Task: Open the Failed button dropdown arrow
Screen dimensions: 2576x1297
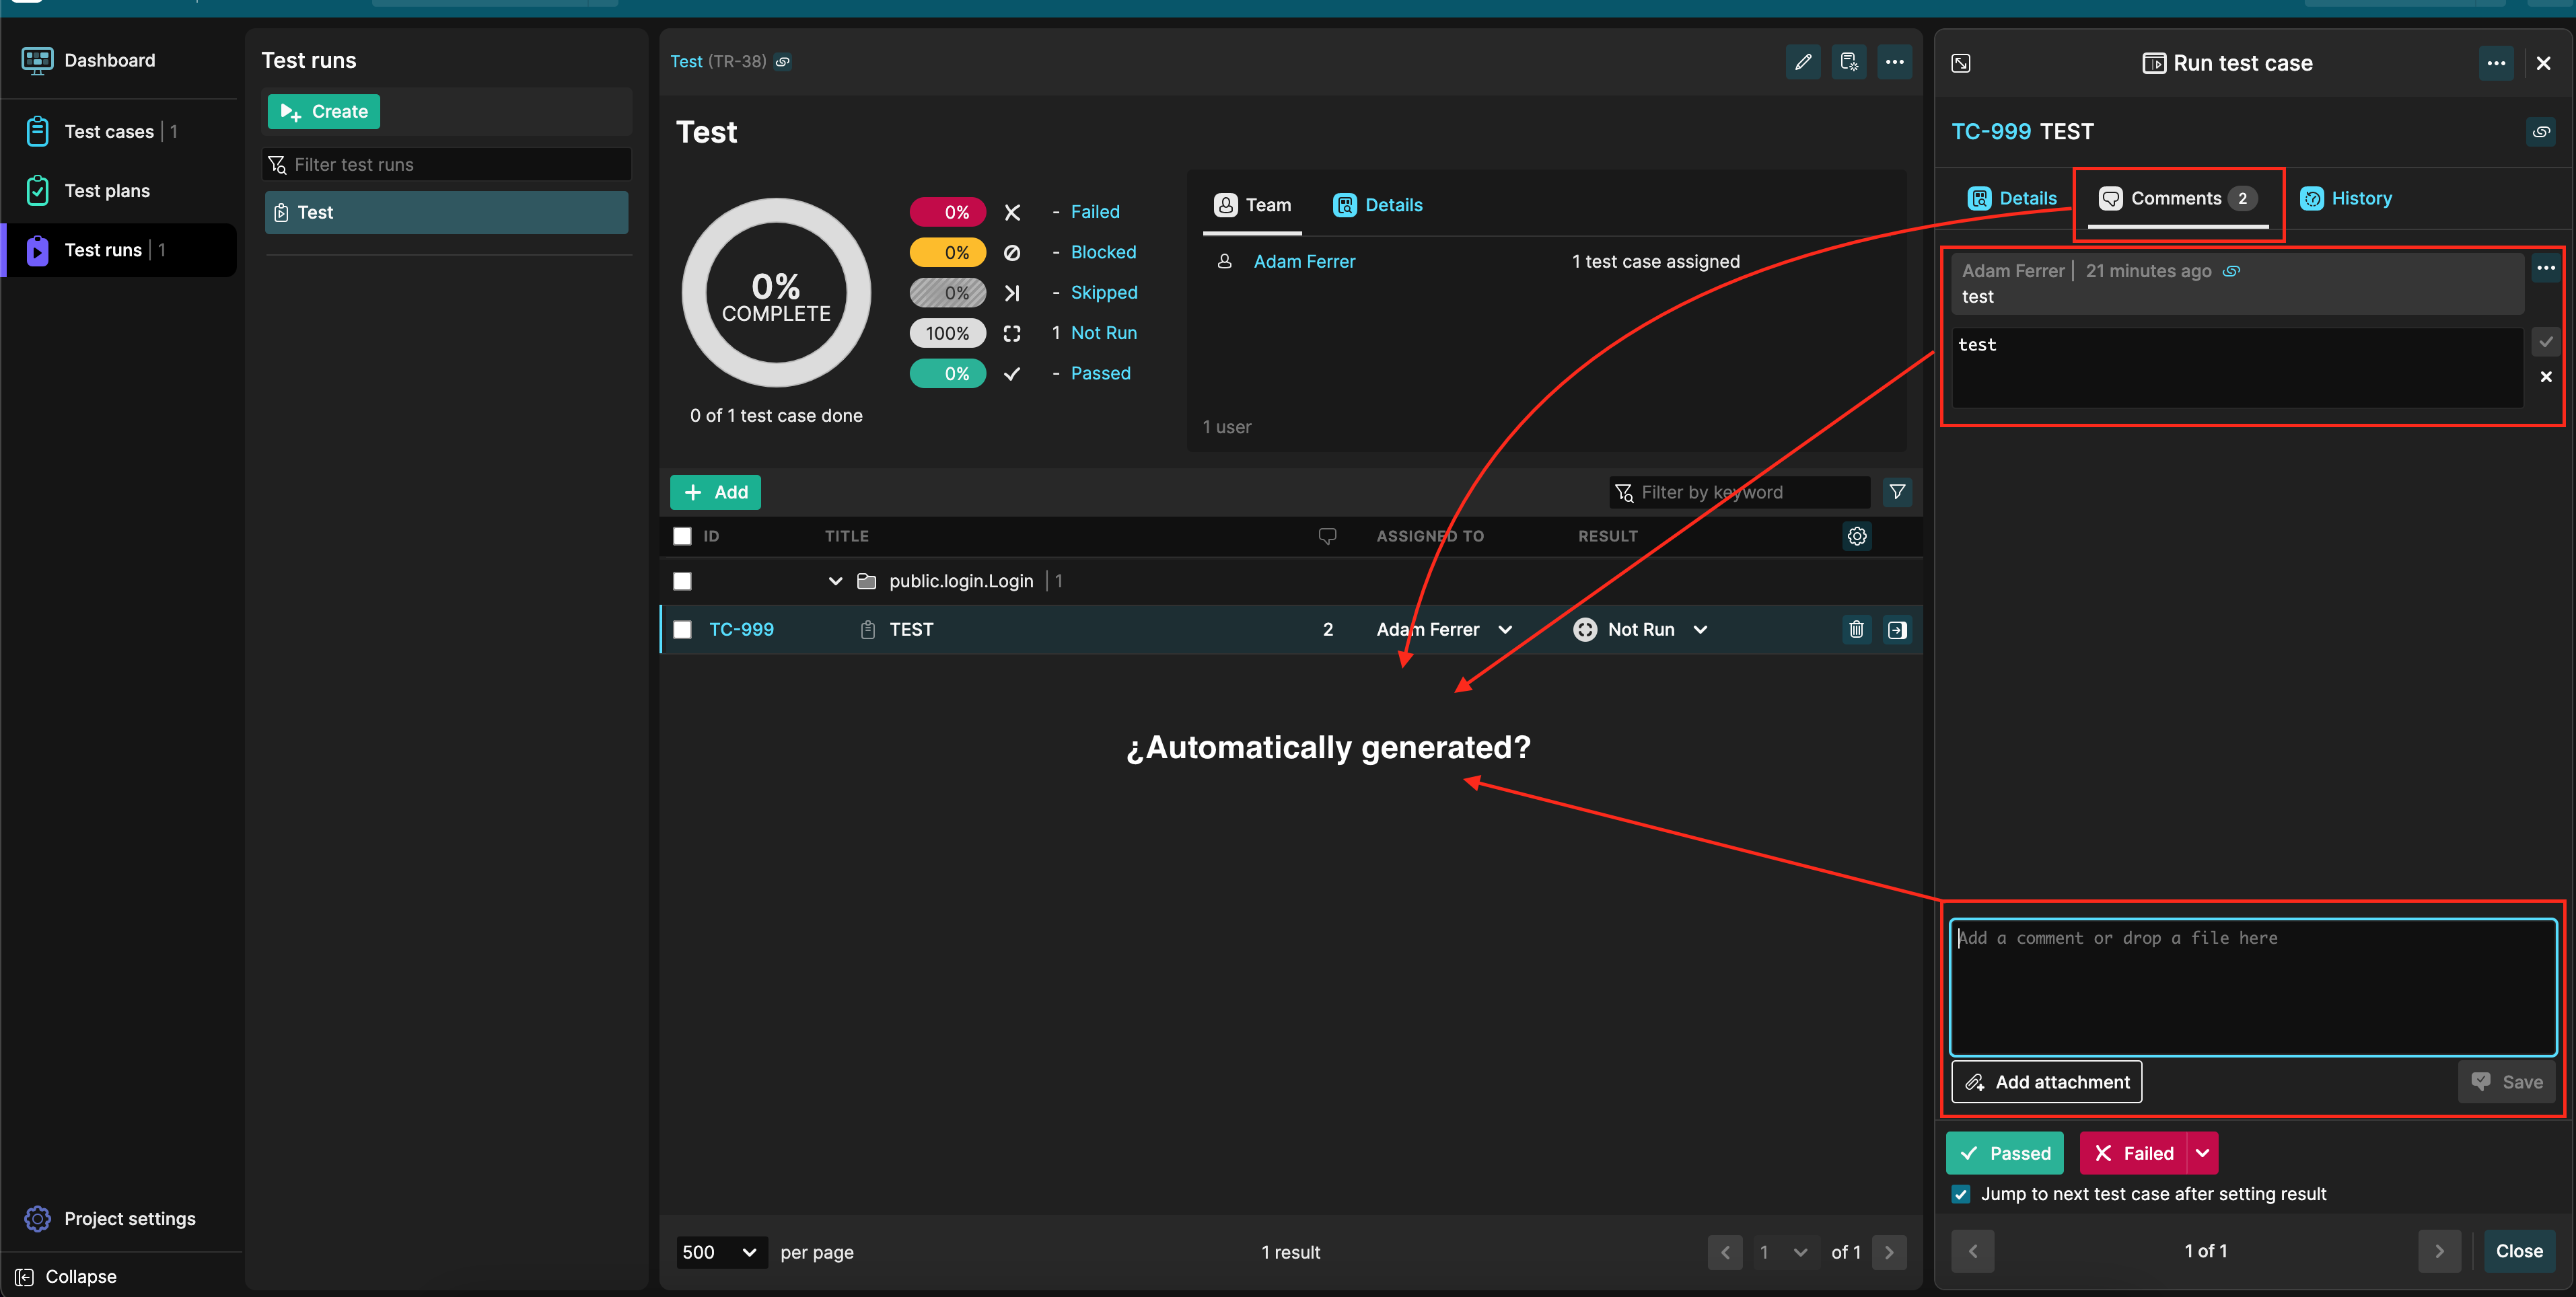Action: [x=2202, y=1153]
